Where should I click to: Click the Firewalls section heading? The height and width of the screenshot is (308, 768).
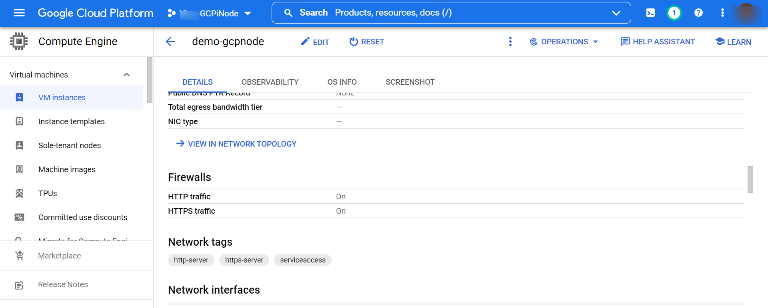click(190, 177)
